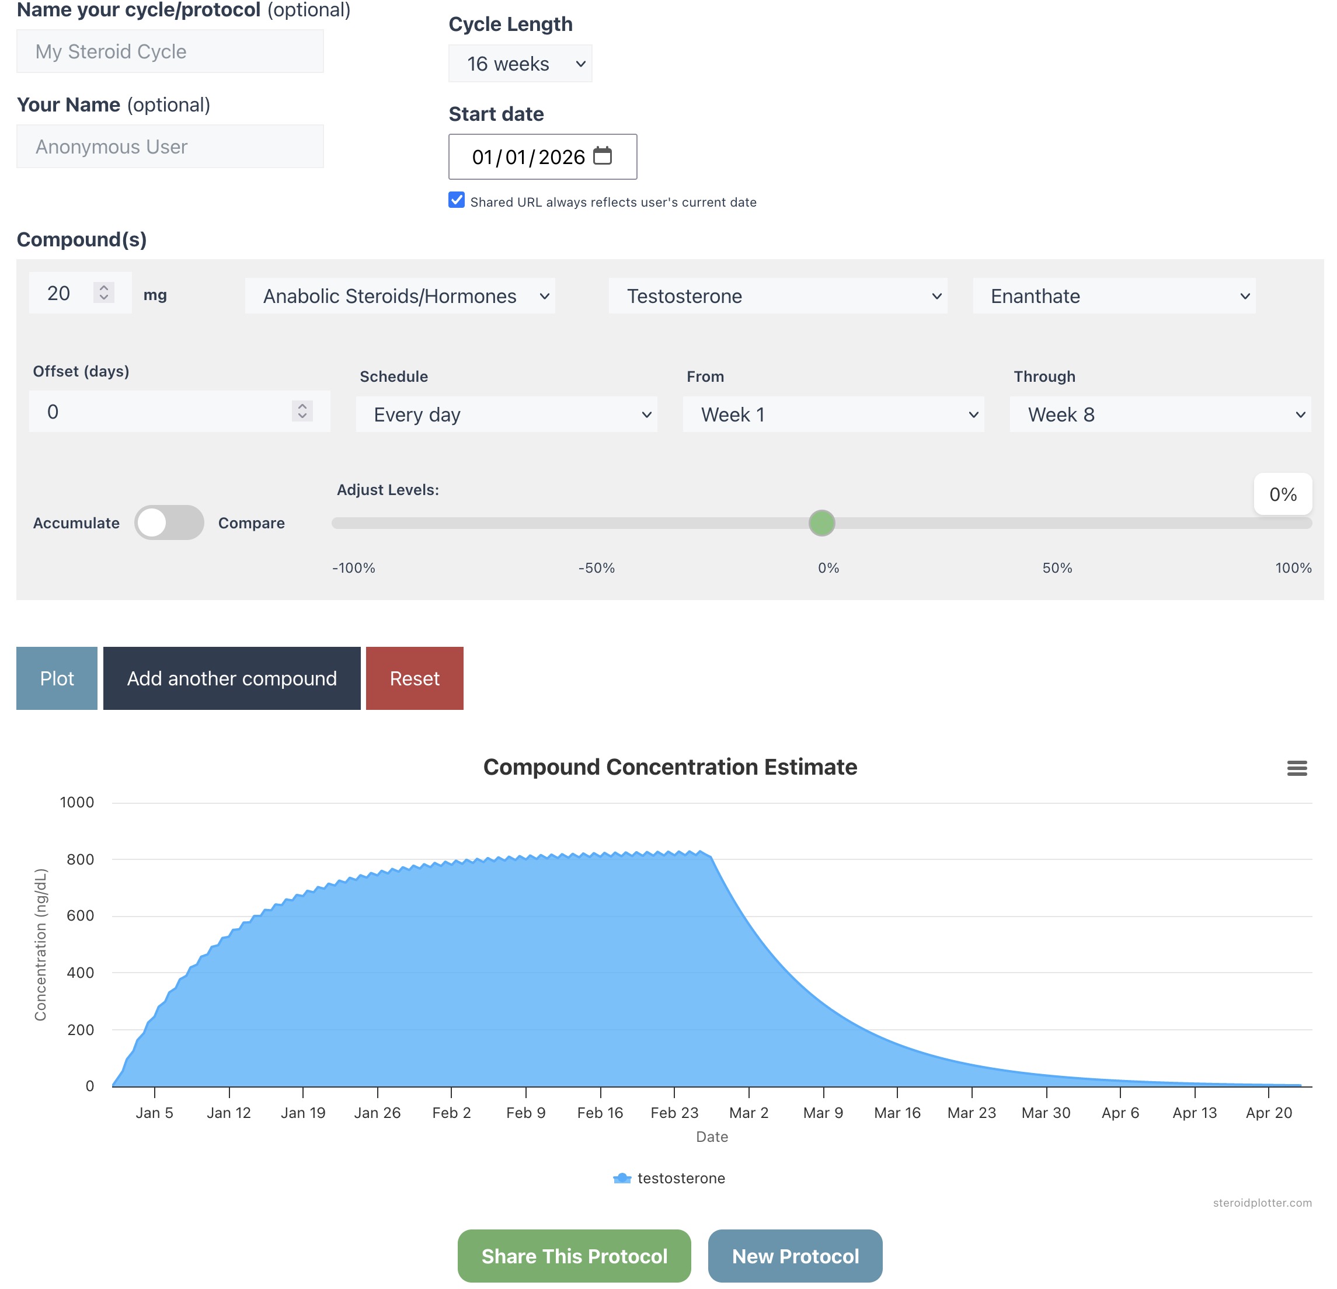Click the Offset days stepper arrows
Screen dimensions: 1337x1289
(x=302, y=410)
